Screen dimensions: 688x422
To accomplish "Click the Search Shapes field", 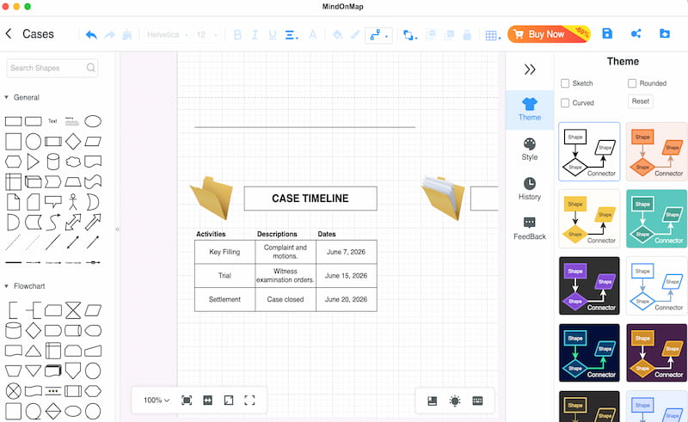I will (52, 68).
